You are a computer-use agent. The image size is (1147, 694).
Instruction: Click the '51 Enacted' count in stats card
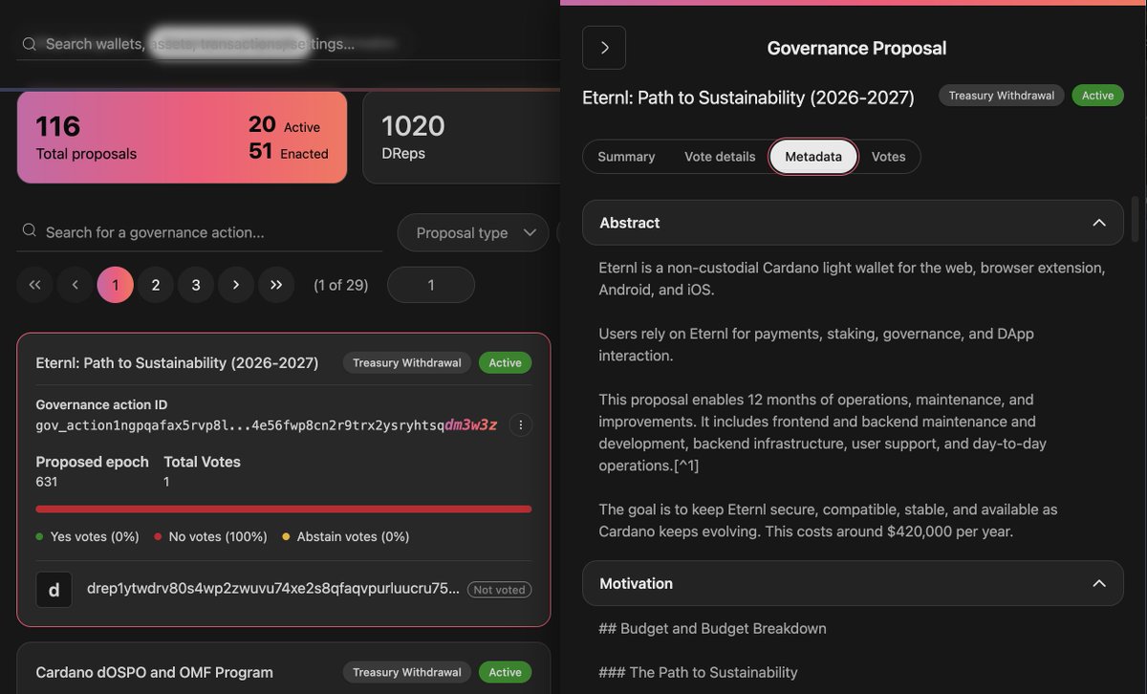tap(288, 152)
